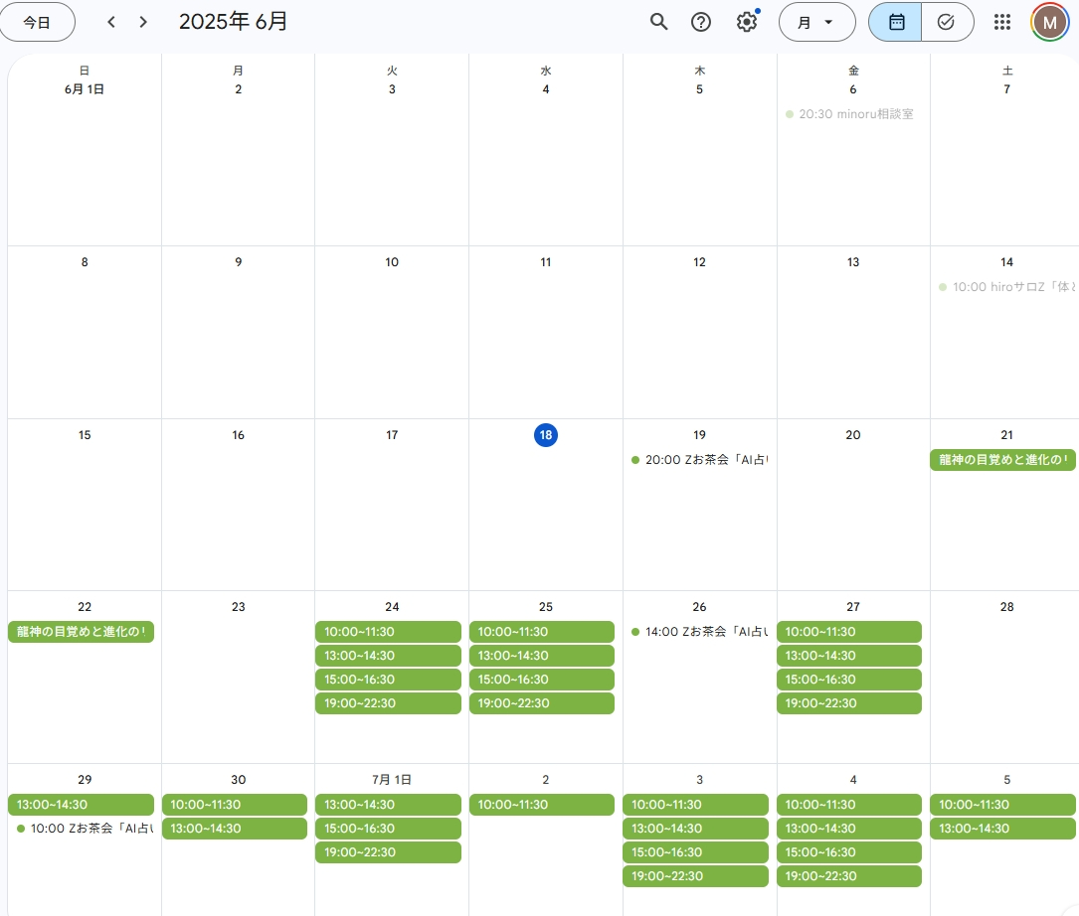Select June 24 13:00~14:30 event
Screen dimensions: 1079x916
coord(388,656)
